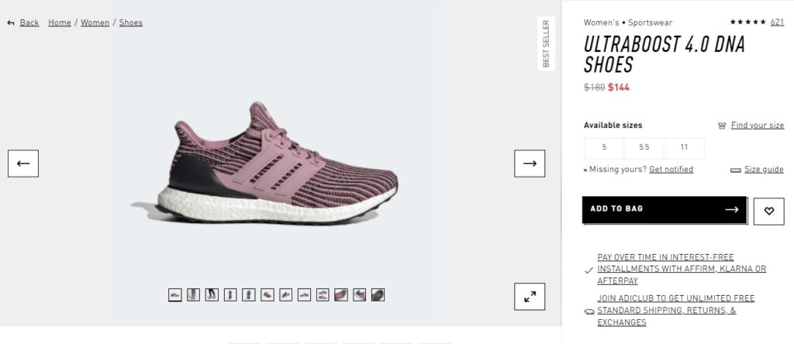Image resolution: width=794 pixels, height=344 pixels.
Task: Click the size guide ruler icon
Action: 735,170
